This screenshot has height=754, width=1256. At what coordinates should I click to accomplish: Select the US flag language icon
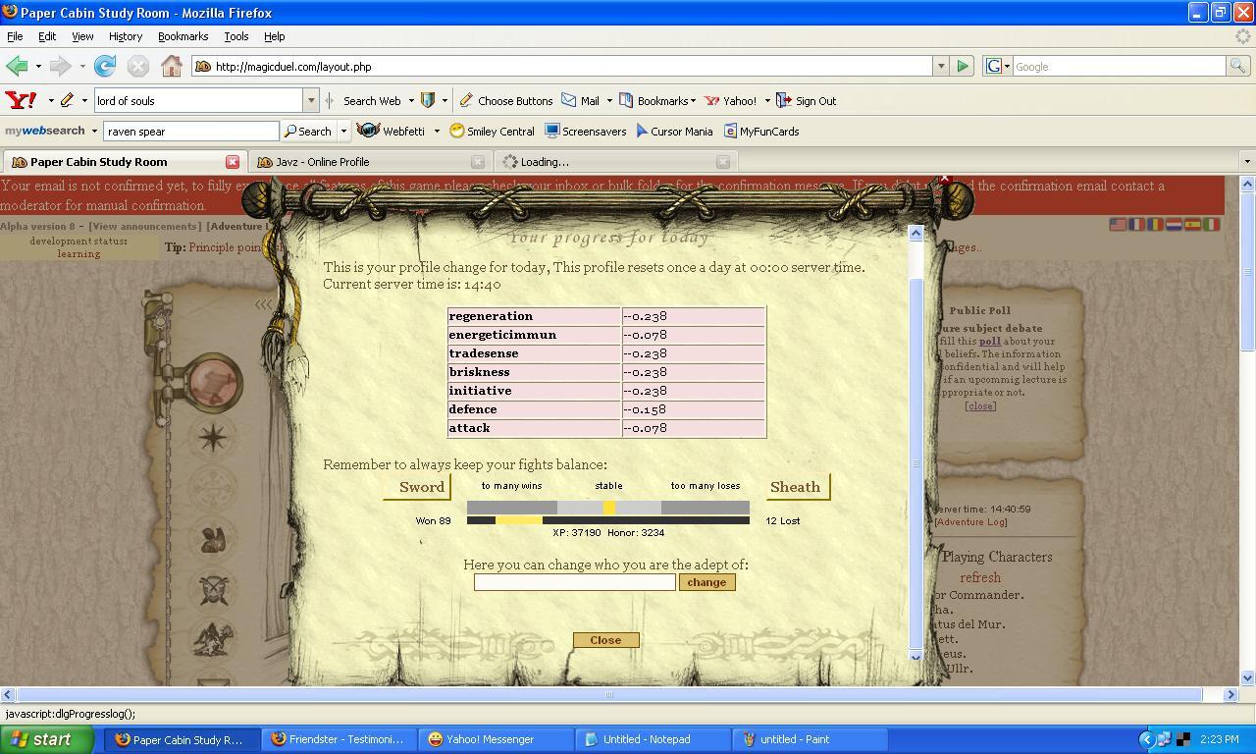[1118, 224]
